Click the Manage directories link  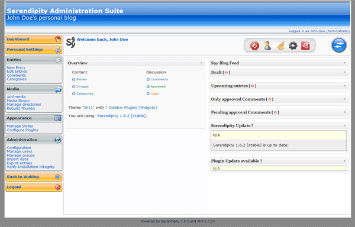click(24, 105)
